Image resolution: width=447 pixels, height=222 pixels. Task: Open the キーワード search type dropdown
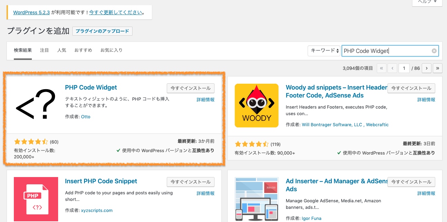pyautogui.click(x=324, y=51)
